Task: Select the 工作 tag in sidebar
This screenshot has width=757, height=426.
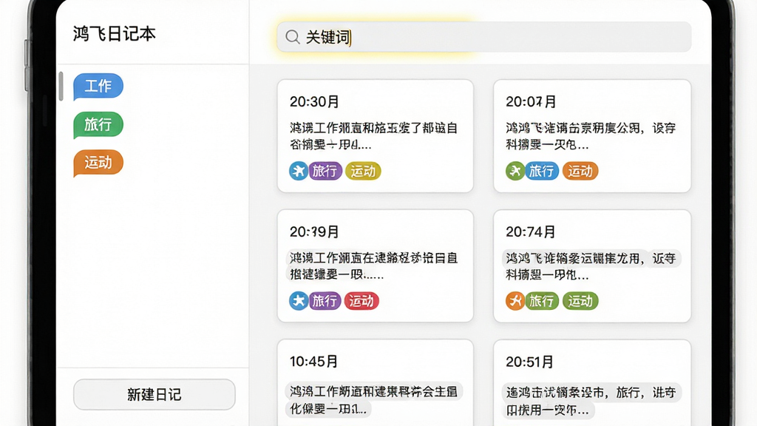Action: pos(98,87)
